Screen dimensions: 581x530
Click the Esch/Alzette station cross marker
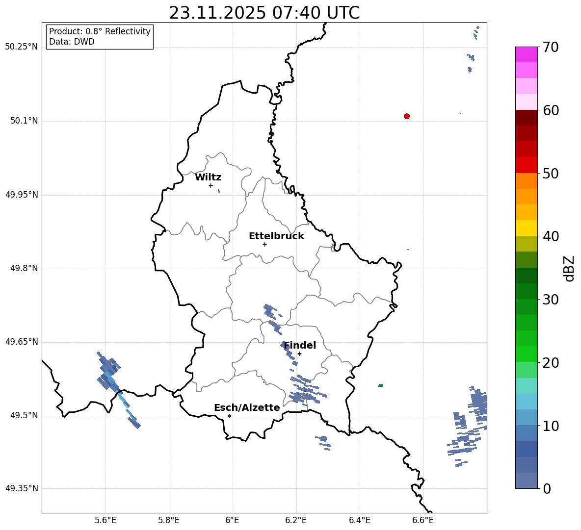pos(229,416)
